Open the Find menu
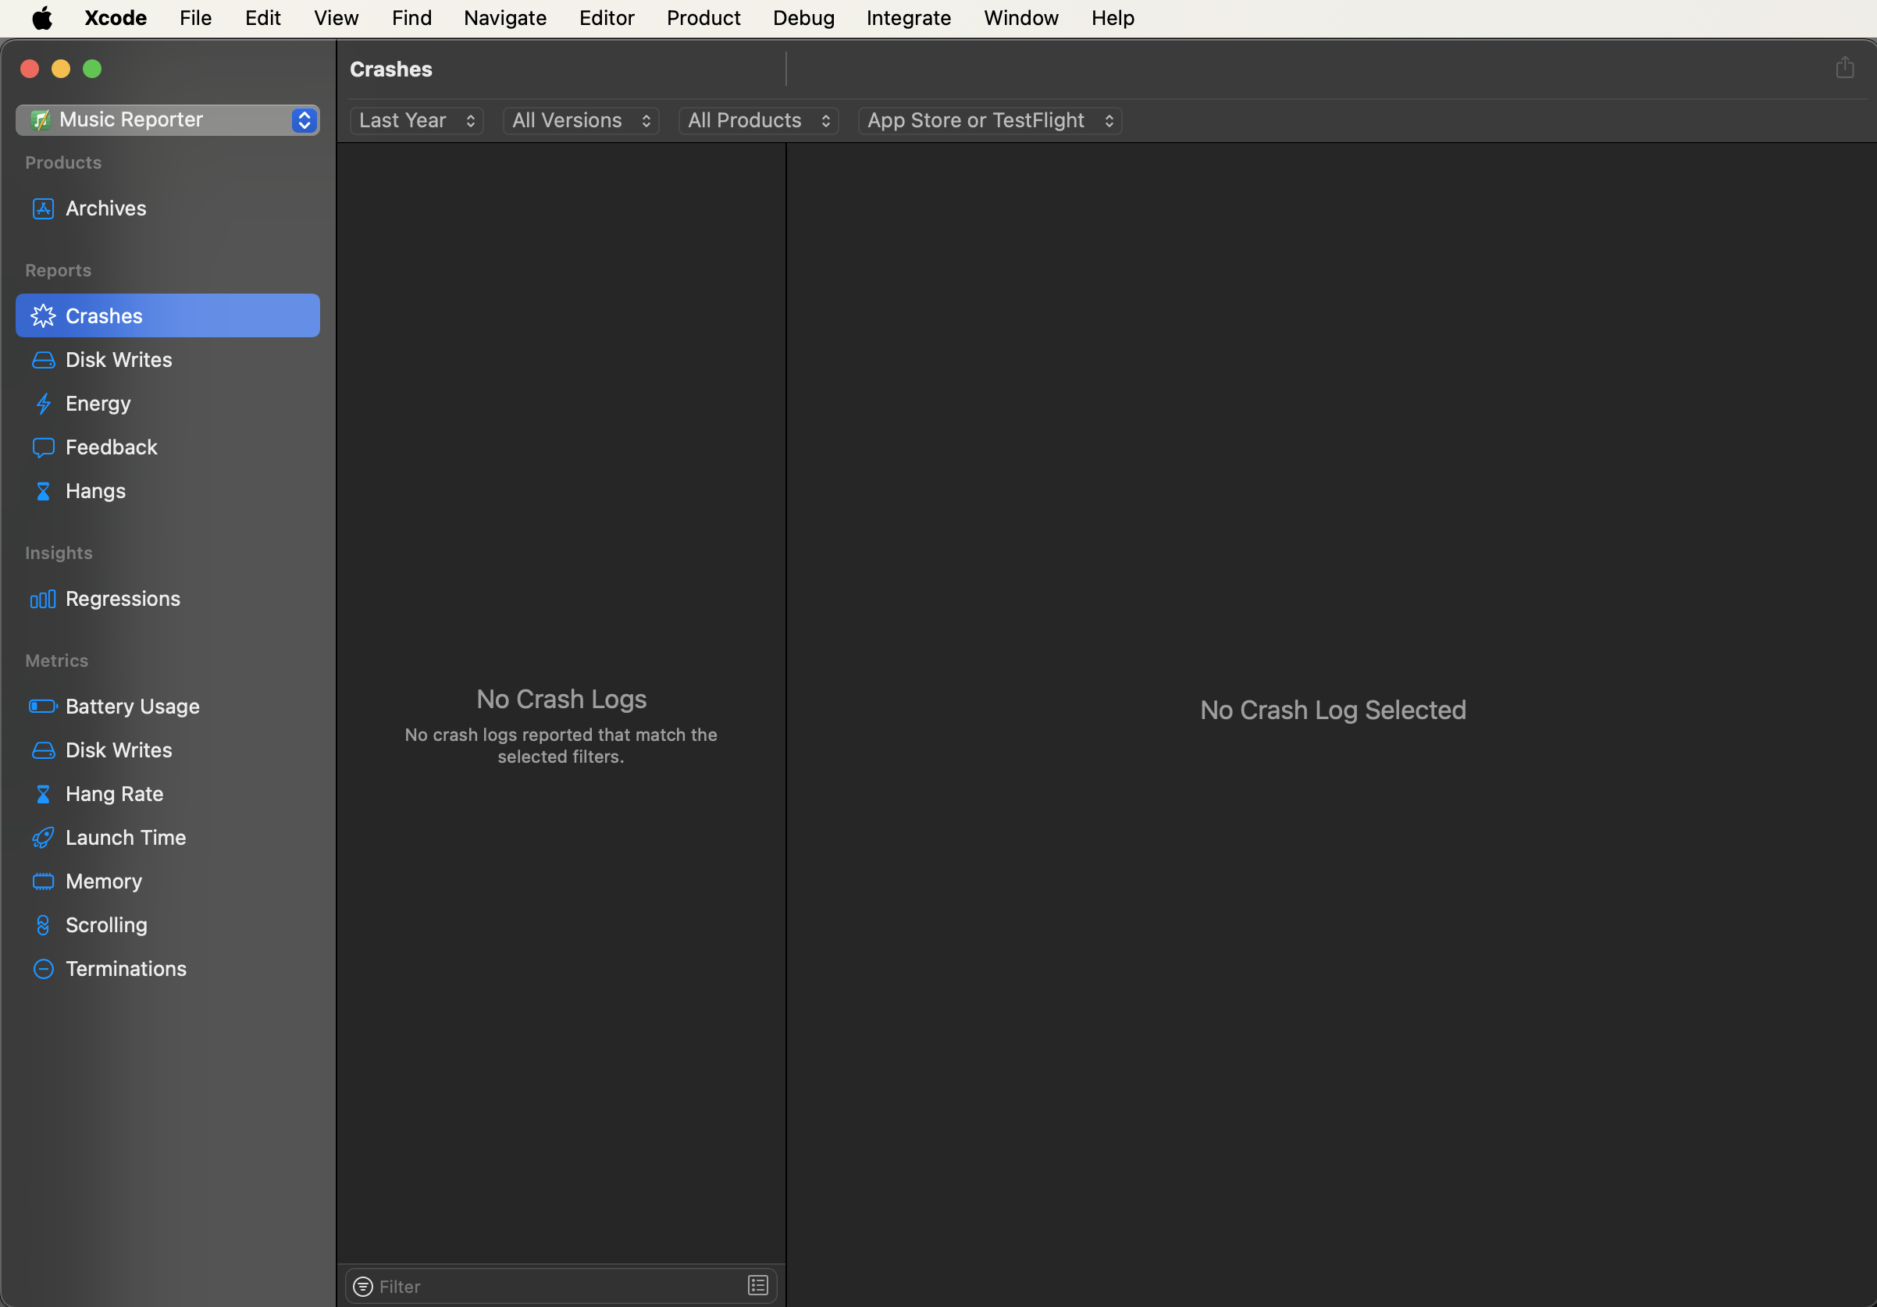 [411, 18]
